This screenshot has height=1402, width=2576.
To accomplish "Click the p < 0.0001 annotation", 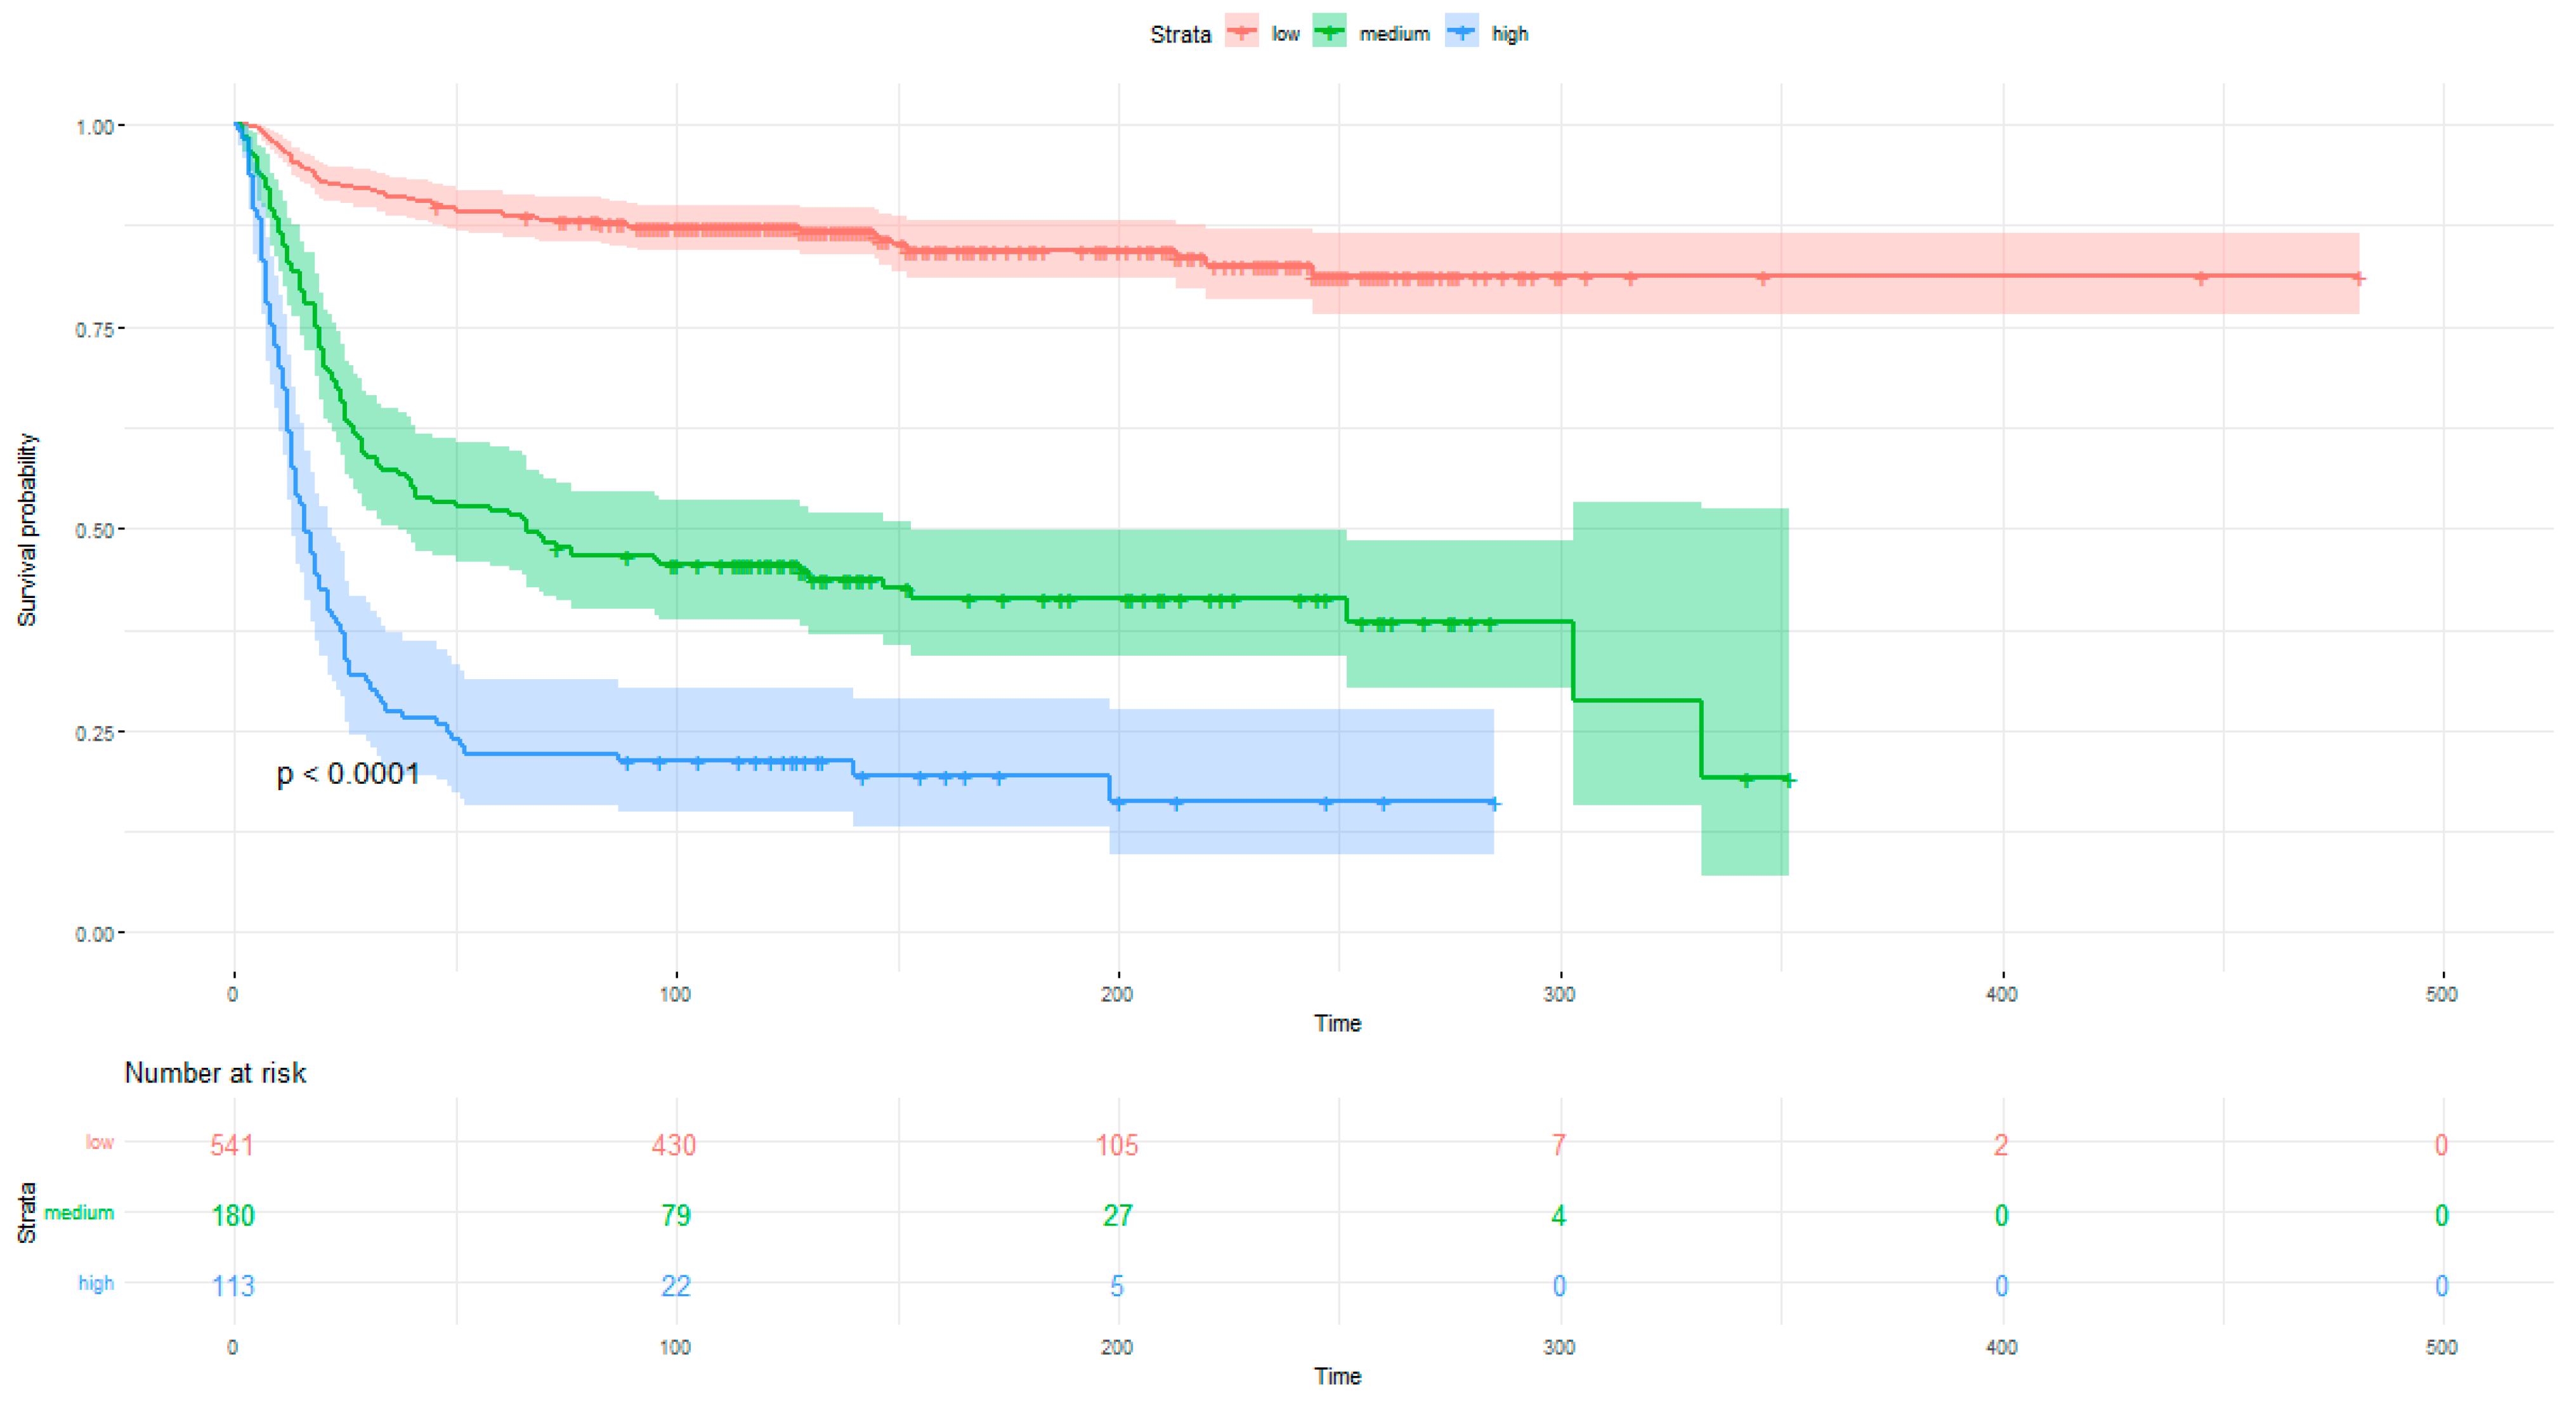I will click(x=348, y=773).
